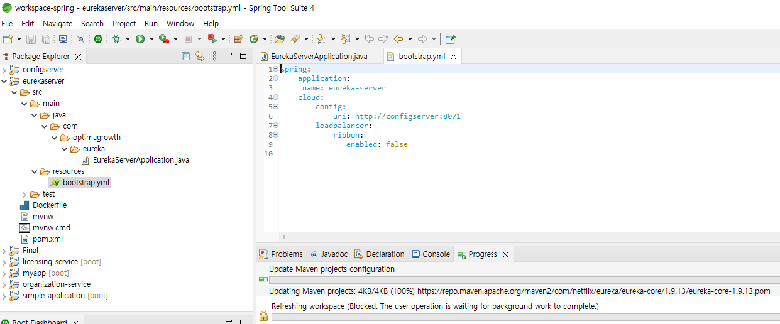Click the Save All toolbar icon
This screenshot has height=324, width=780.
click(45, 39)
